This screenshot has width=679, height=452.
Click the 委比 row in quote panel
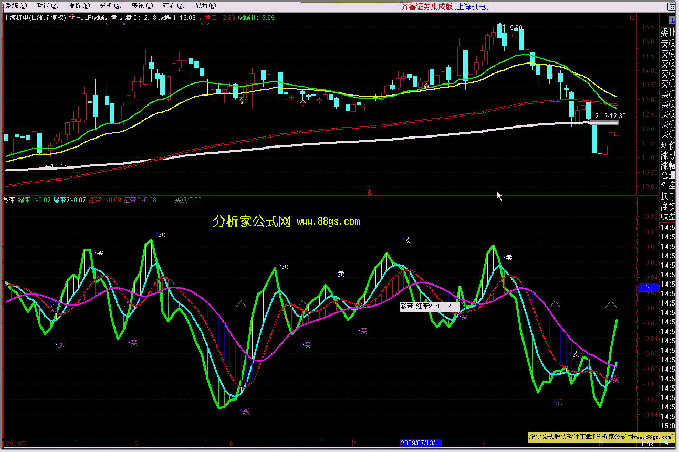(669, 34)
